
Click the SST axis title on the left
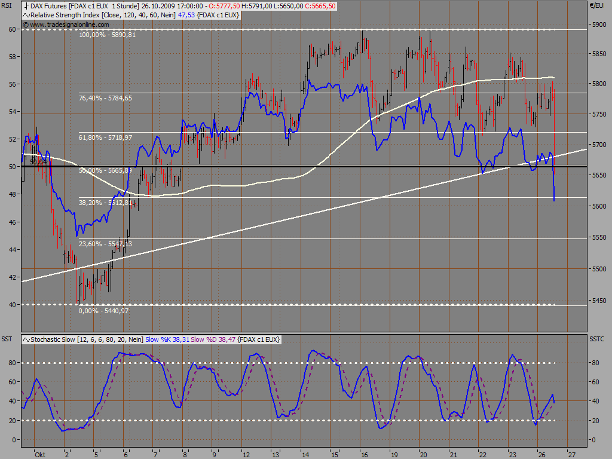pyautogui.click(x=7, y=339)
